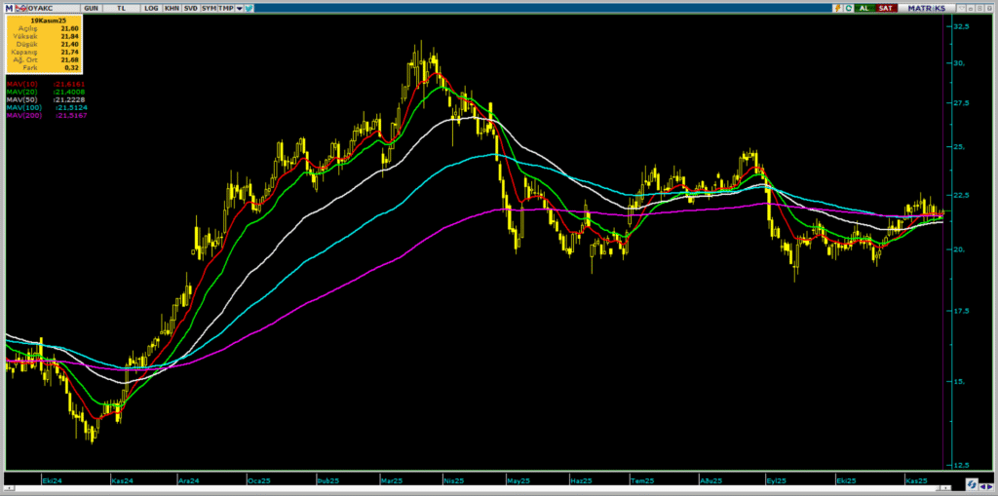Click the red flag icon beside OYAKC
Image resolution: width=998 pixels, height=496 pixels.
(x=20, y=8)
